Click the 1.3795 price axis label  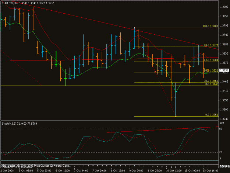point(224,25)
